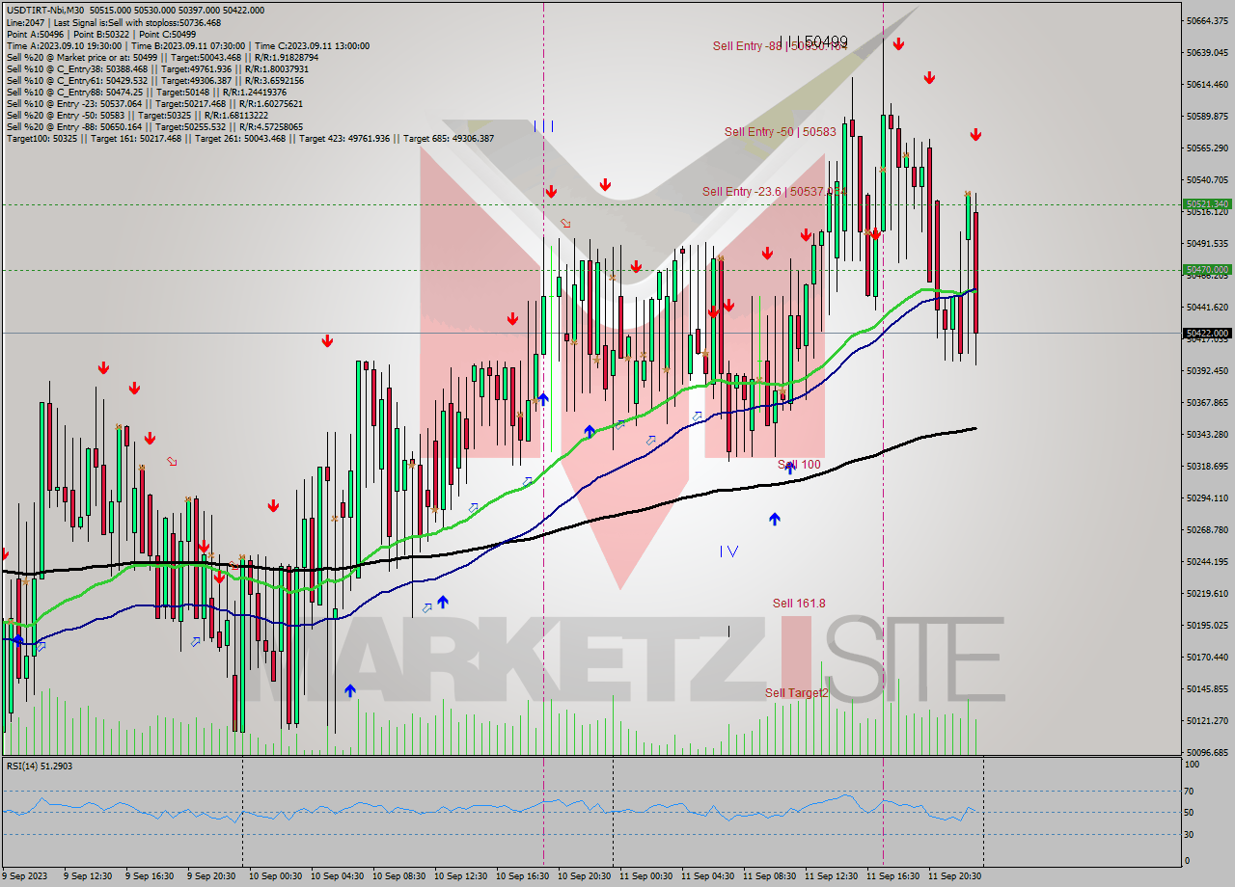This screenshot has height=887, width=1235.
Task: Click the '11 Sep 04:30' time label
Action: (x=707, y=876)
